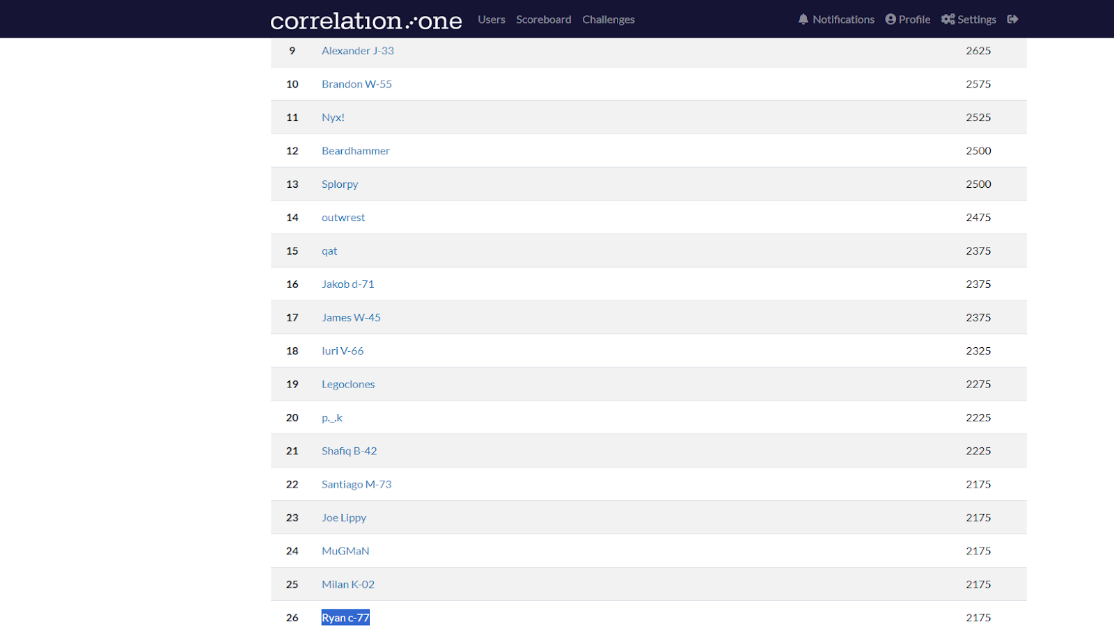The width and height of the screenshot is (1114, 633).
Task: Click rank number 20
Action: click(292, 418)
